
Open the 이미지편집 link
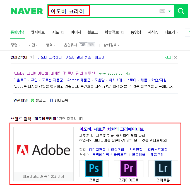coord(97,150)
